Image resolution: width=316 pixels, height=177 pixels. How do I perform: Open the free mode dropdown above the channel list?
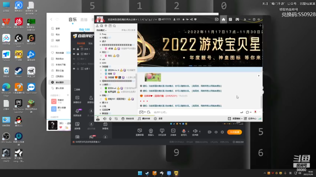[x=102, y=30]
